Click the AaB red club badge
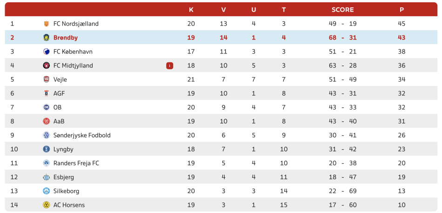 pos(46,121)
